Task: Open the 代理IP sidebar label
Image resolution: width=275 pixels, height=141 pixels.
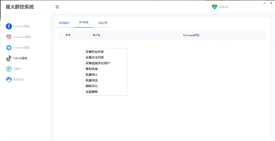Action: coord(18,69)
